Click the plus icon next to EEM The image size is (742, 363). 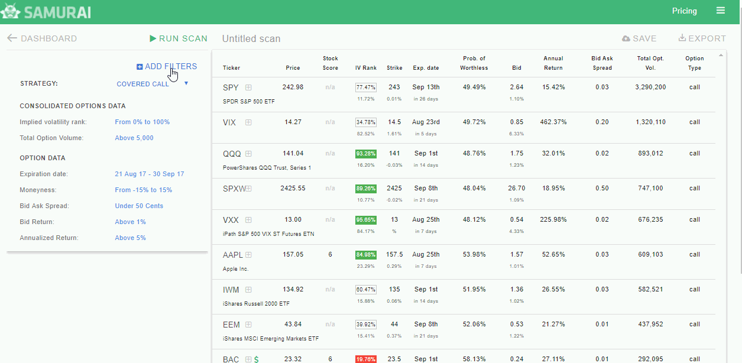(x=248, y=325)
